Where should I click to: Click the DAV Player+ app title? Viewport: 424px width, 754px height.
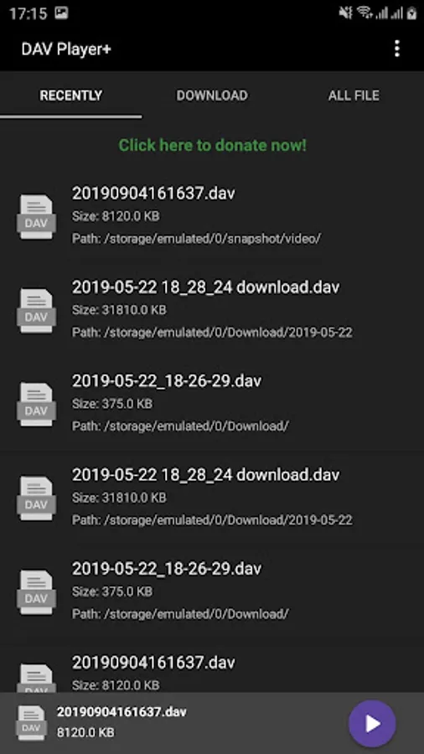point(66,49)
